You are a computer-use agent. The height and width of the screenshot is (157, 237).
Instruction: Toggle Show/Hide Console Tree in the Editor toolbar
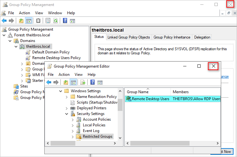coord(73,82)
